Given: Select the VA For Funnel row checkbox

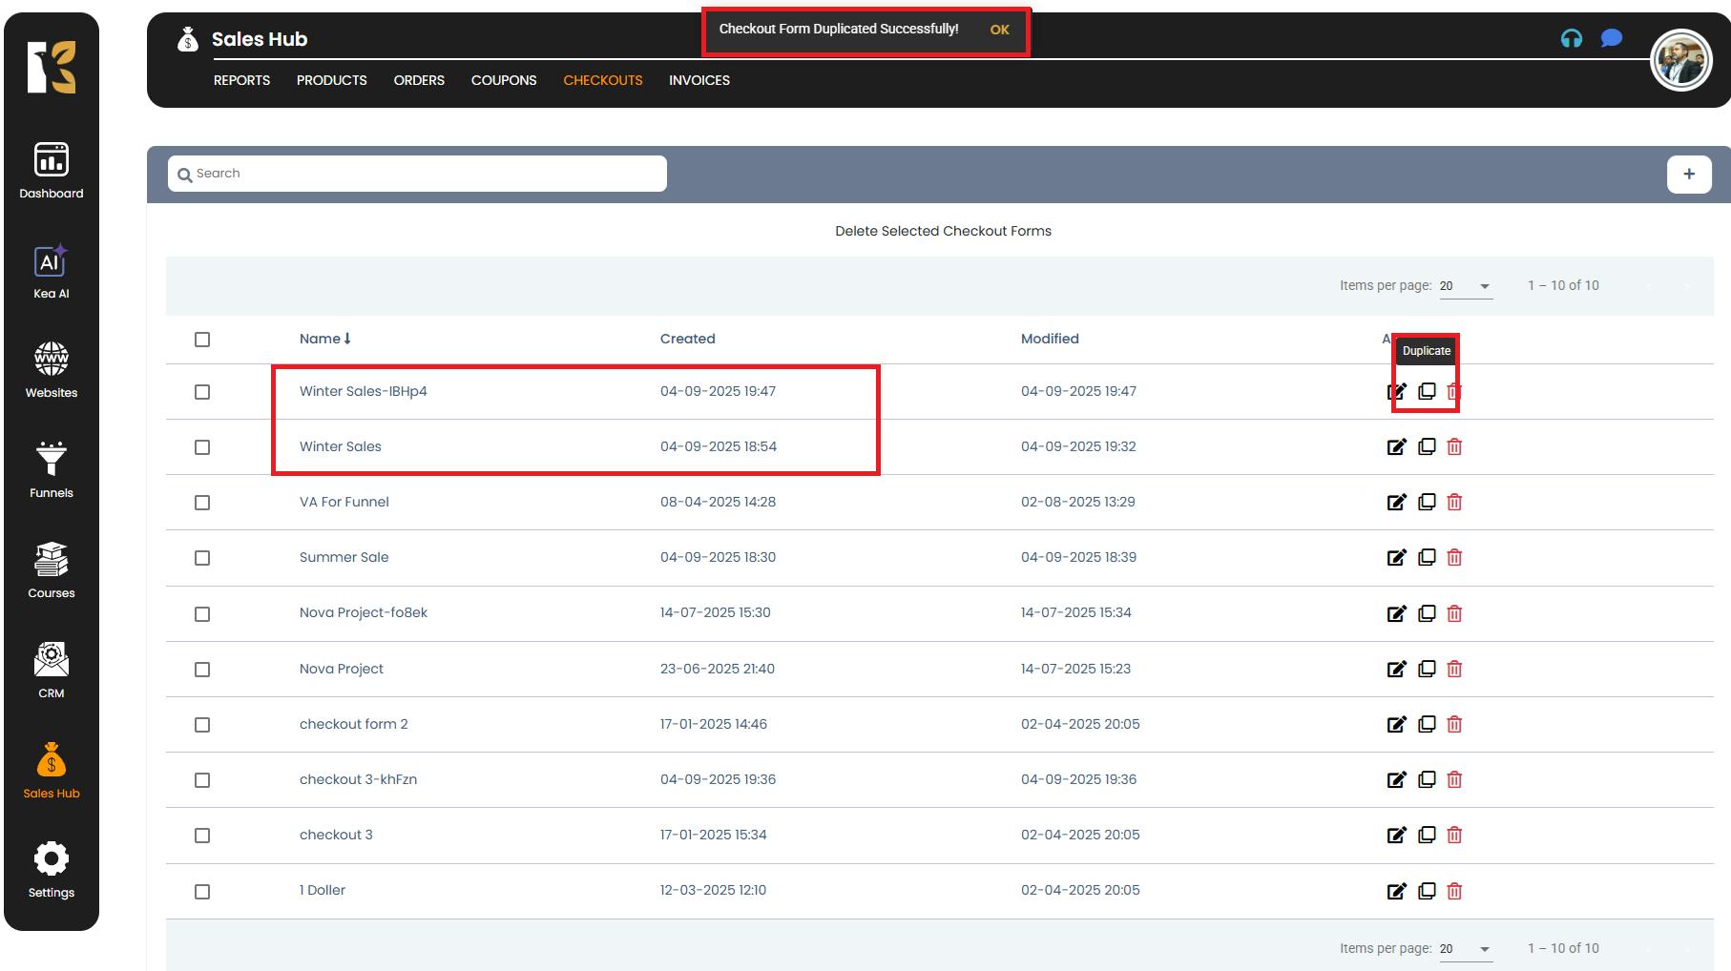Looking at the screenshot, I should 202,503.
